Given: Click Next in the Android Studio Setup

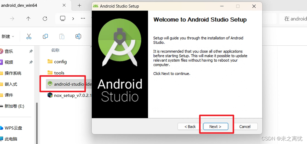Looking at the screenshot, I should pos(216,127).
